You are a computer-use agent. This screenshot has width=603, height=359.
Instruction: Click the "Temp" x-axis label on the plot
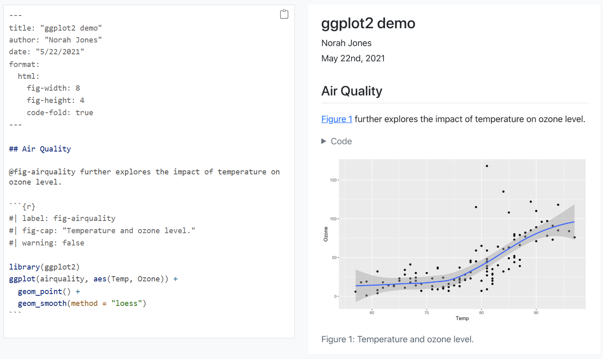click(x=462, y=319)
